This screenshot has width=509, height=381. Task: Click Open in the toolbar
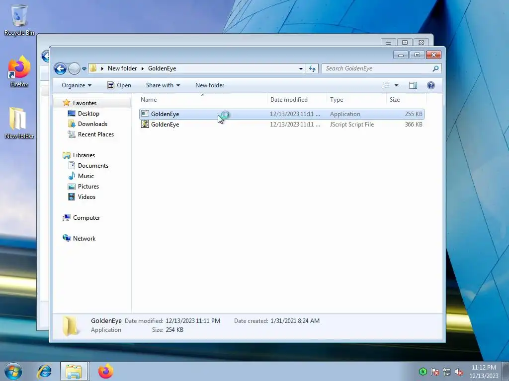pyautogui.click(x=119, y=85)
